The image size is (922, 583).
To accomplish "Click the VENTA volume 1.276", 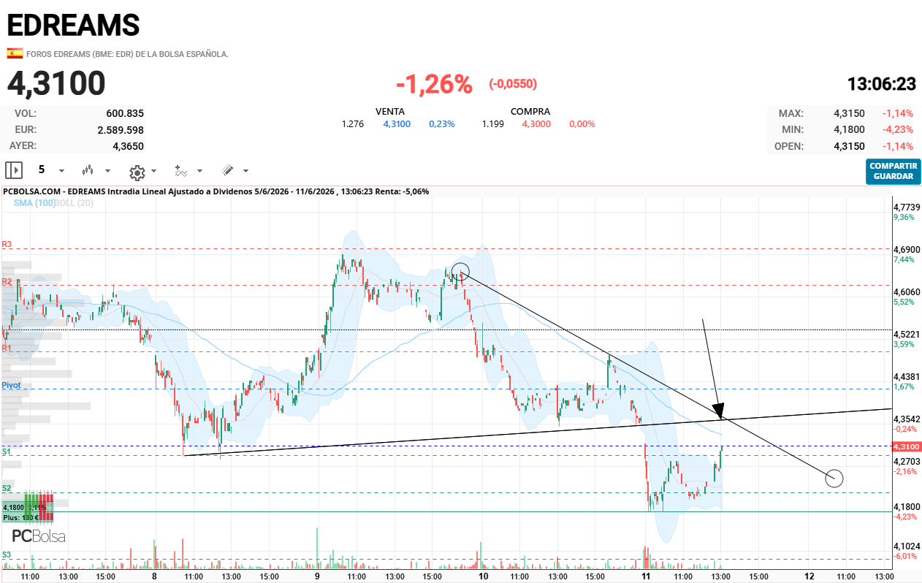I will coord(353,124).
